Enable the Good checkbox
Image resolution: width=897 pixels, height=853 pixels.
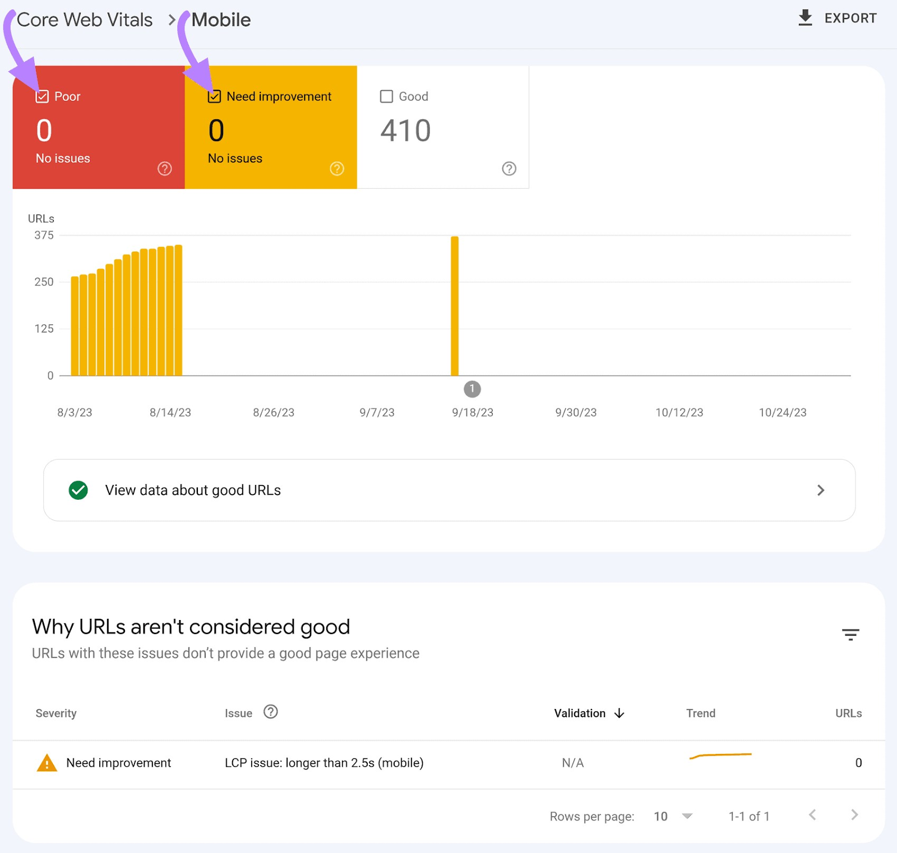pyautogui.click(x=386, y=96)
